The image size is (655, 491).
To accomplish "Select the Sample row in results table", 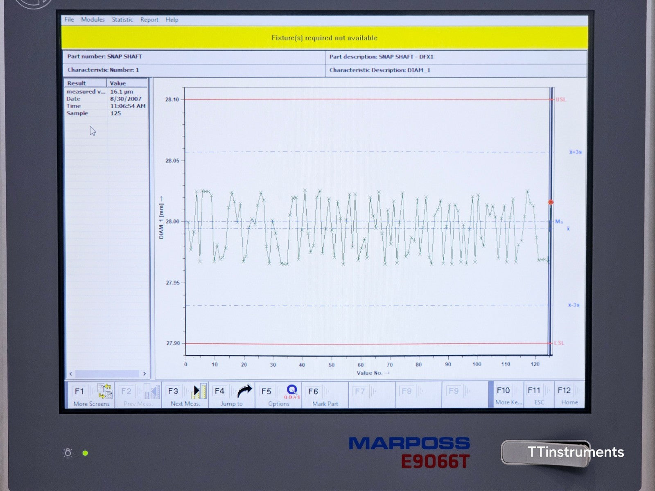I will click(x=106, y=113).
